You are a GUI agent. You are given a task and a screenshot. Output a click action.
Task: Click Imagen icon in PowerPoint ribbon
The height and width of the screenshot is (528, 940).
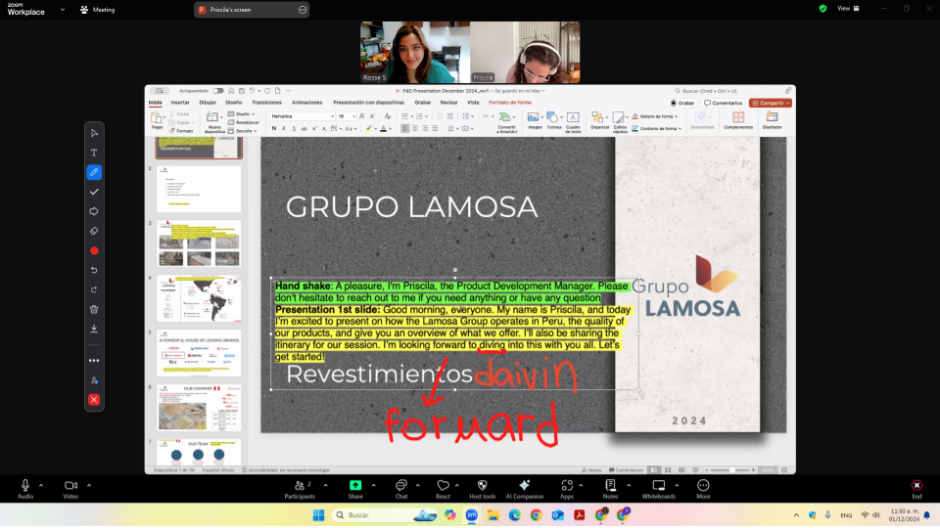point(533,120)
